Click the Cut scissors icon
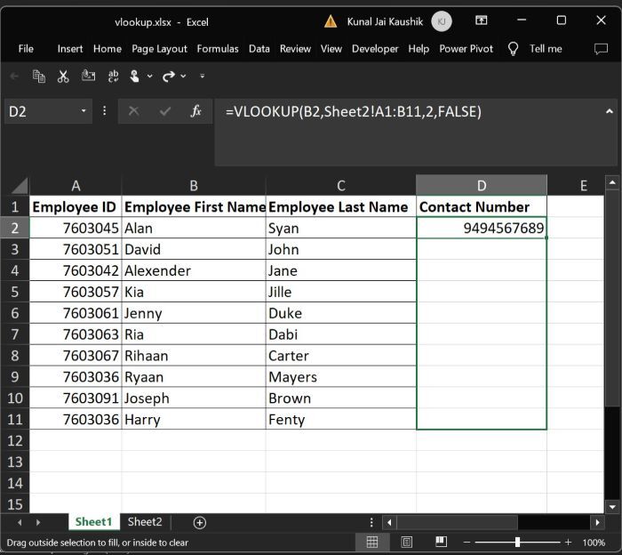This screenshot has width=622, height=555. point(63,76)
